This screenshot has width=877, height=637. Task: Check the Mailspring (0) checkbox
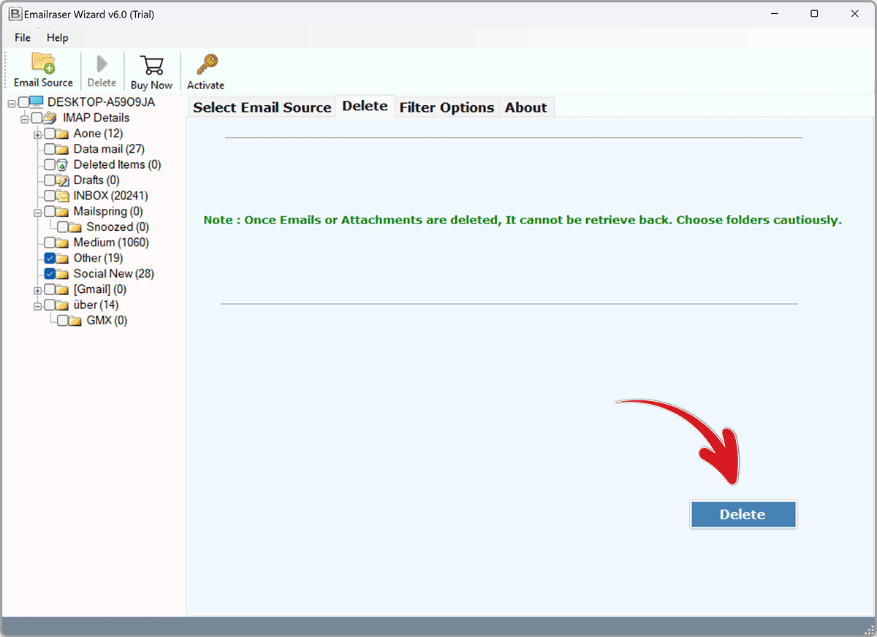coord(50,211)
